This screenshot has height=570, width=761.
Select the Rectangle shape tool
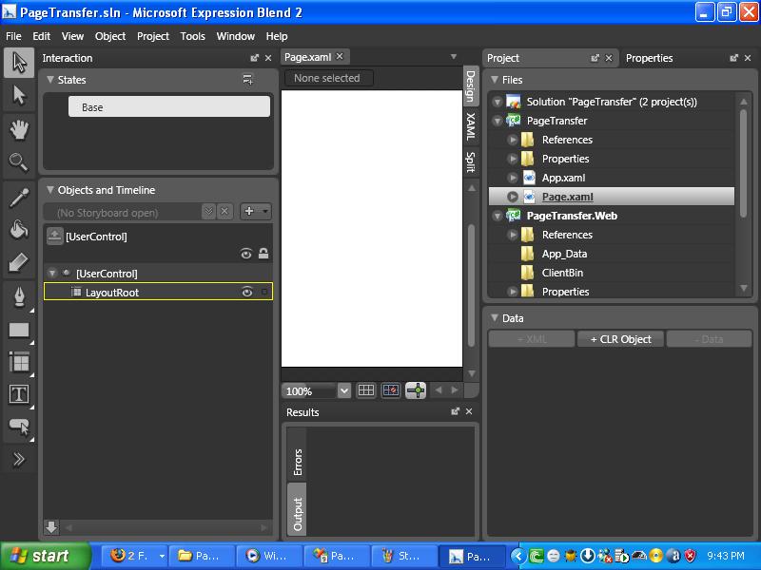pyautogui.click(x=19, y=330)
